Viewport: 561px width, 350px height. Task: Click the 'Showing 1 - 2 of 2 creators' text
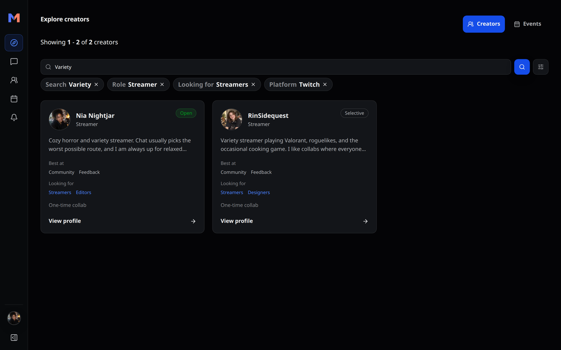(x=79, y=42)
